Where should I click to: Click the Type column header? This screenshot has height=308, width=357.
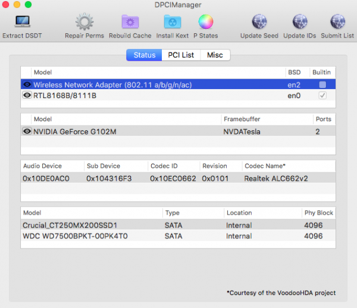pyautogui.click(x=173, y=213)
